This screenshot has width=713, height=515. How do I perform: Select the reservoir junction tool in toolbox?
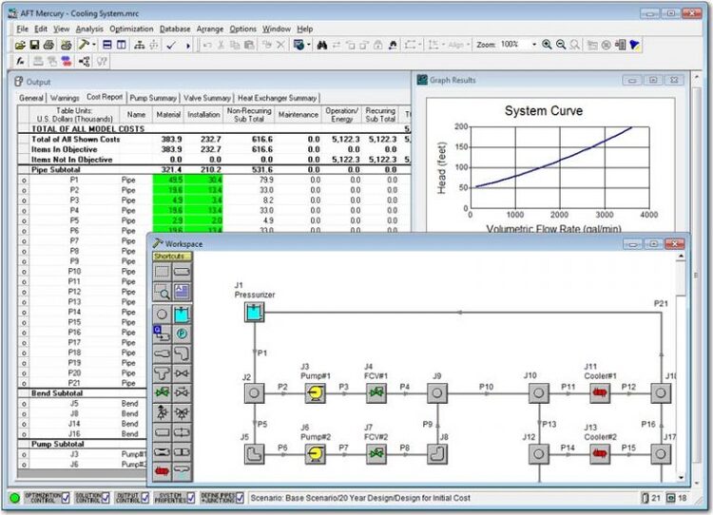coord(183,315)
